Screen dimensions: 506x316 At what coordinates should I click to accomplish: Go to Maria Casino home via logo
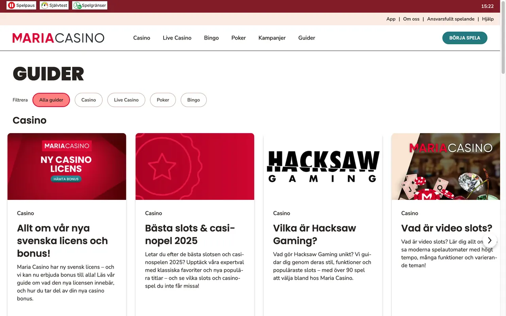59,38
